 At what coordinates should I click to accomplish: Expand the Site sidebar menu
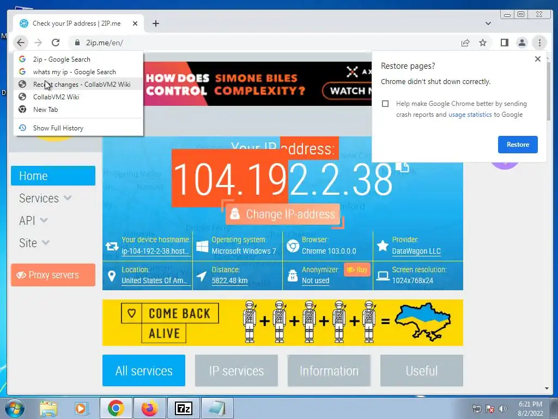coord(34,243)
